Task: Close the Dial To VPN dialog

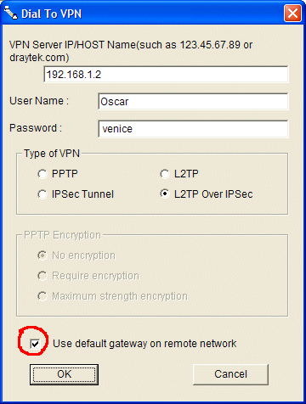Action: tap(292, 14)
